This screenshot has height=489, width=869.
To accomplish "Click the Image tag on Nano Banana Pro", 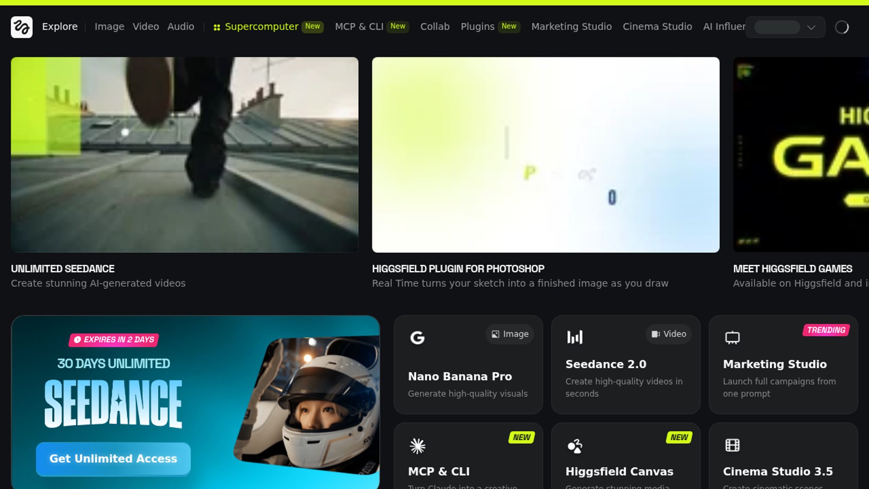I will point(510,334).
